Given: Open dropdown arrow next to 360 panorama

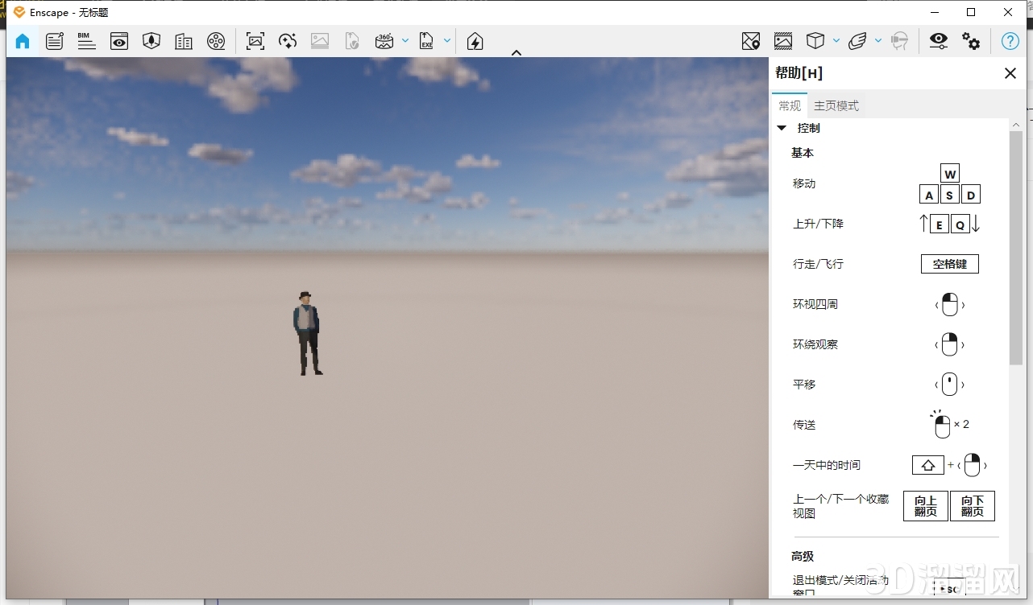Looking at the screenshot, I should (405, 41).
